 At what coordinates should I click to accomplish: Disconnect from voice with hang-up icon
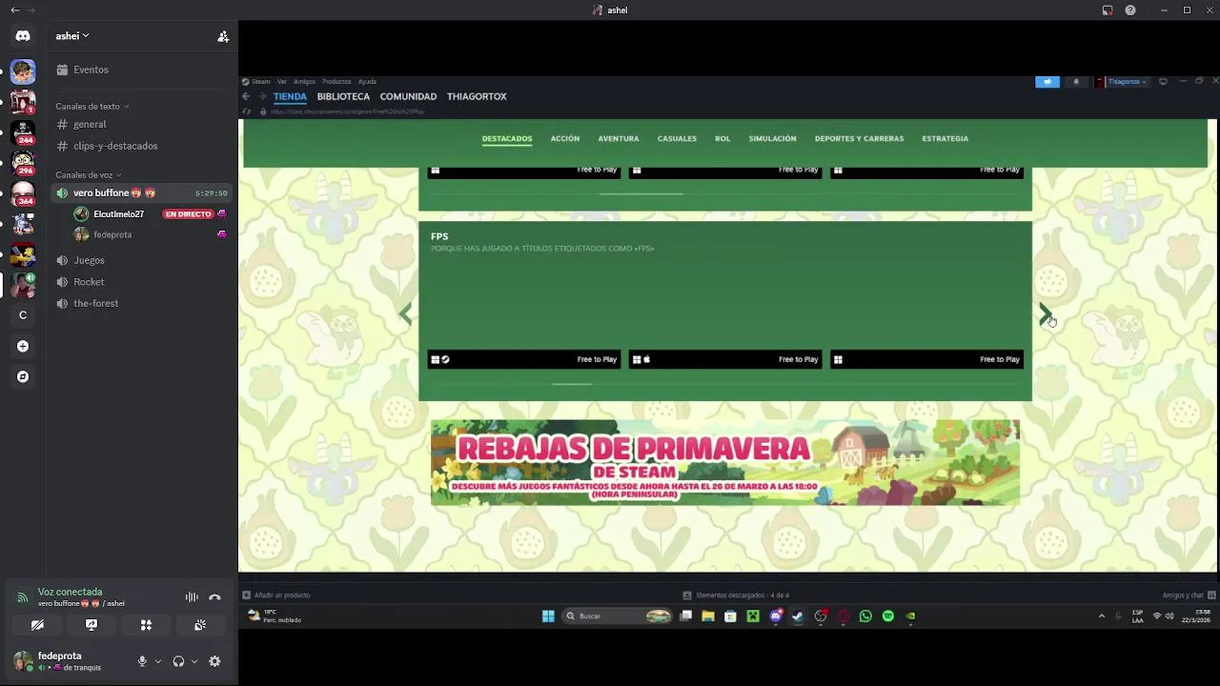click(x=214, y=597)
